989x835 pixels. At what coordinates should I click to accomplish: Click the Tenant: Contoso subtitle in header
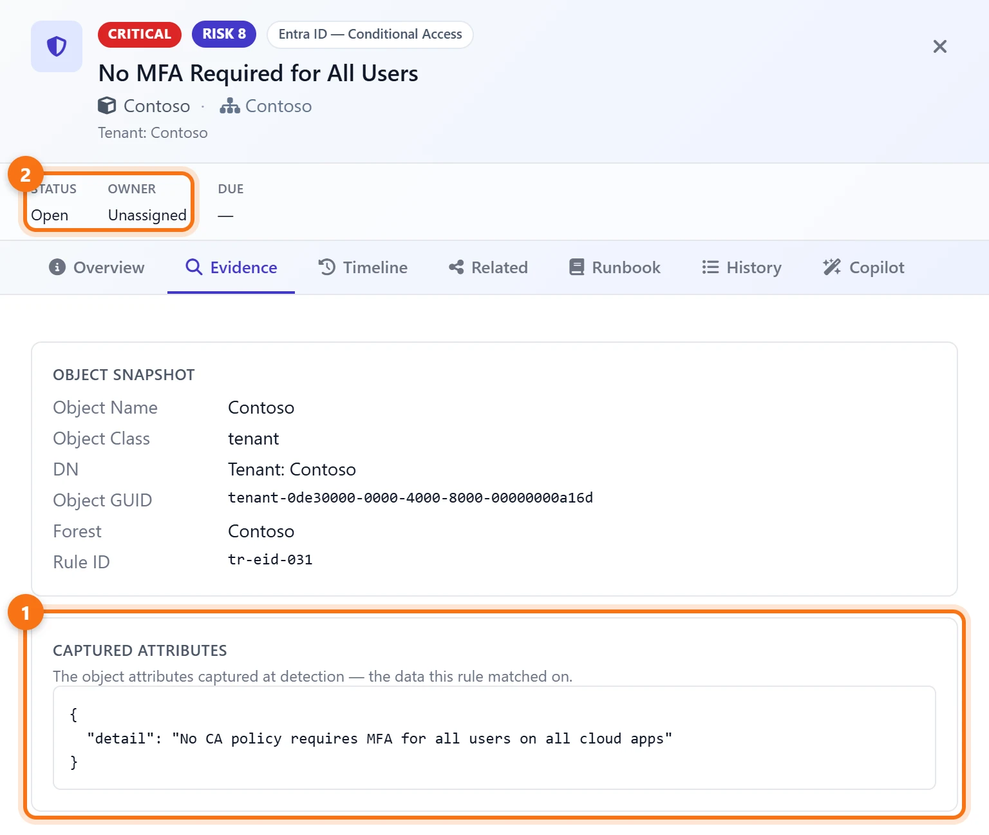tap(153, 133)
